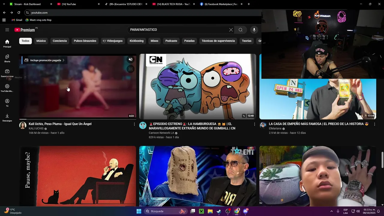Click Kali Uchis channel avatar

point(23,125)
